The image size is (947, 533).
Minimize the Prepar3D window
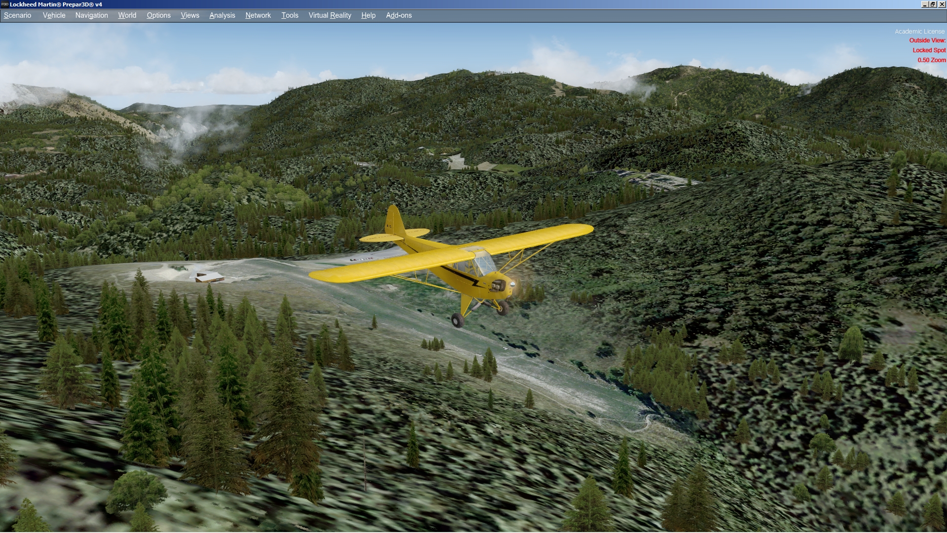pyautogui.click(x=924, y=4)
